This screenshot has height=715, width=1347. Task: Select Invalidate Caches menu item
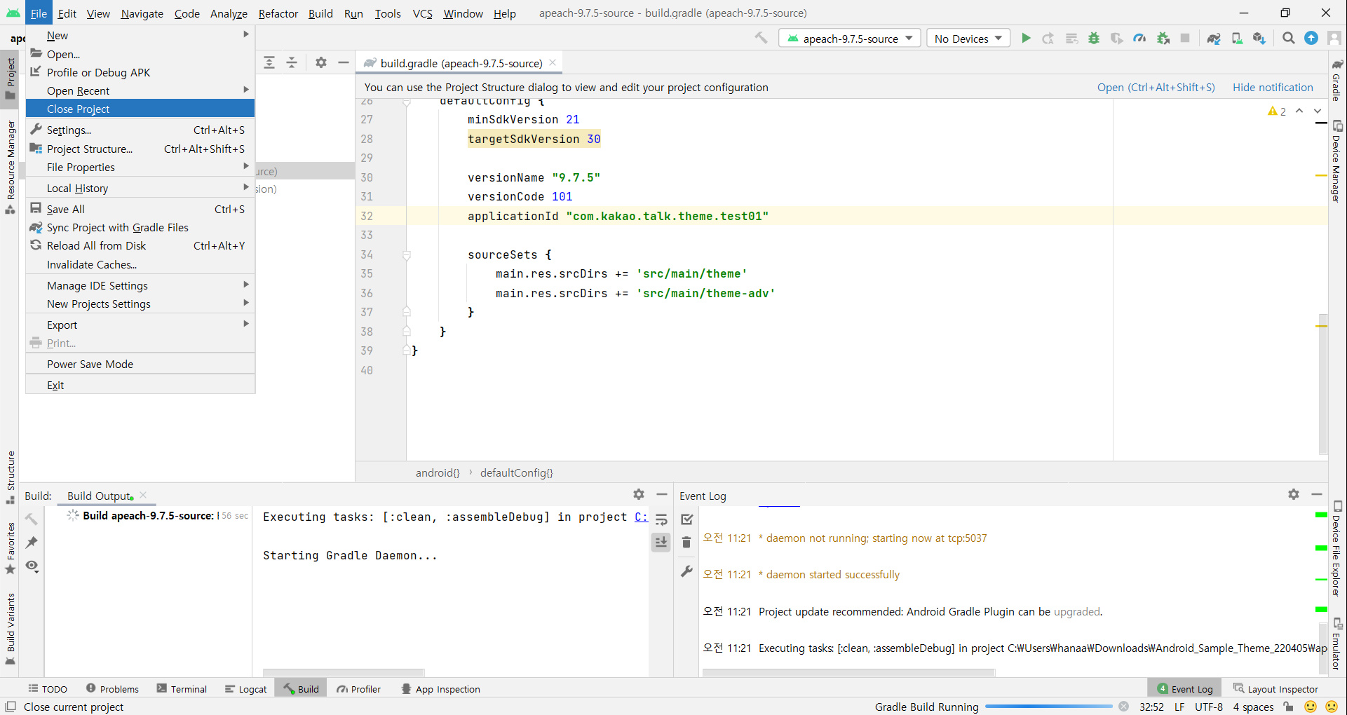point(140,264)
